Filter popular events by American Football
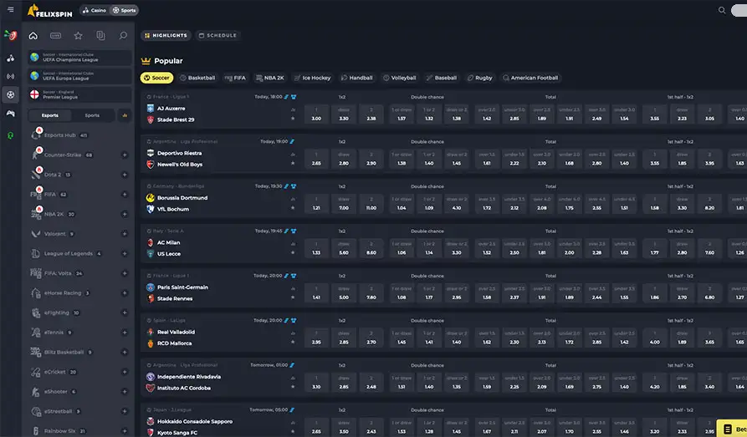Image resolution: width=747 pixels, height=437 pixels. coord(530,78)
